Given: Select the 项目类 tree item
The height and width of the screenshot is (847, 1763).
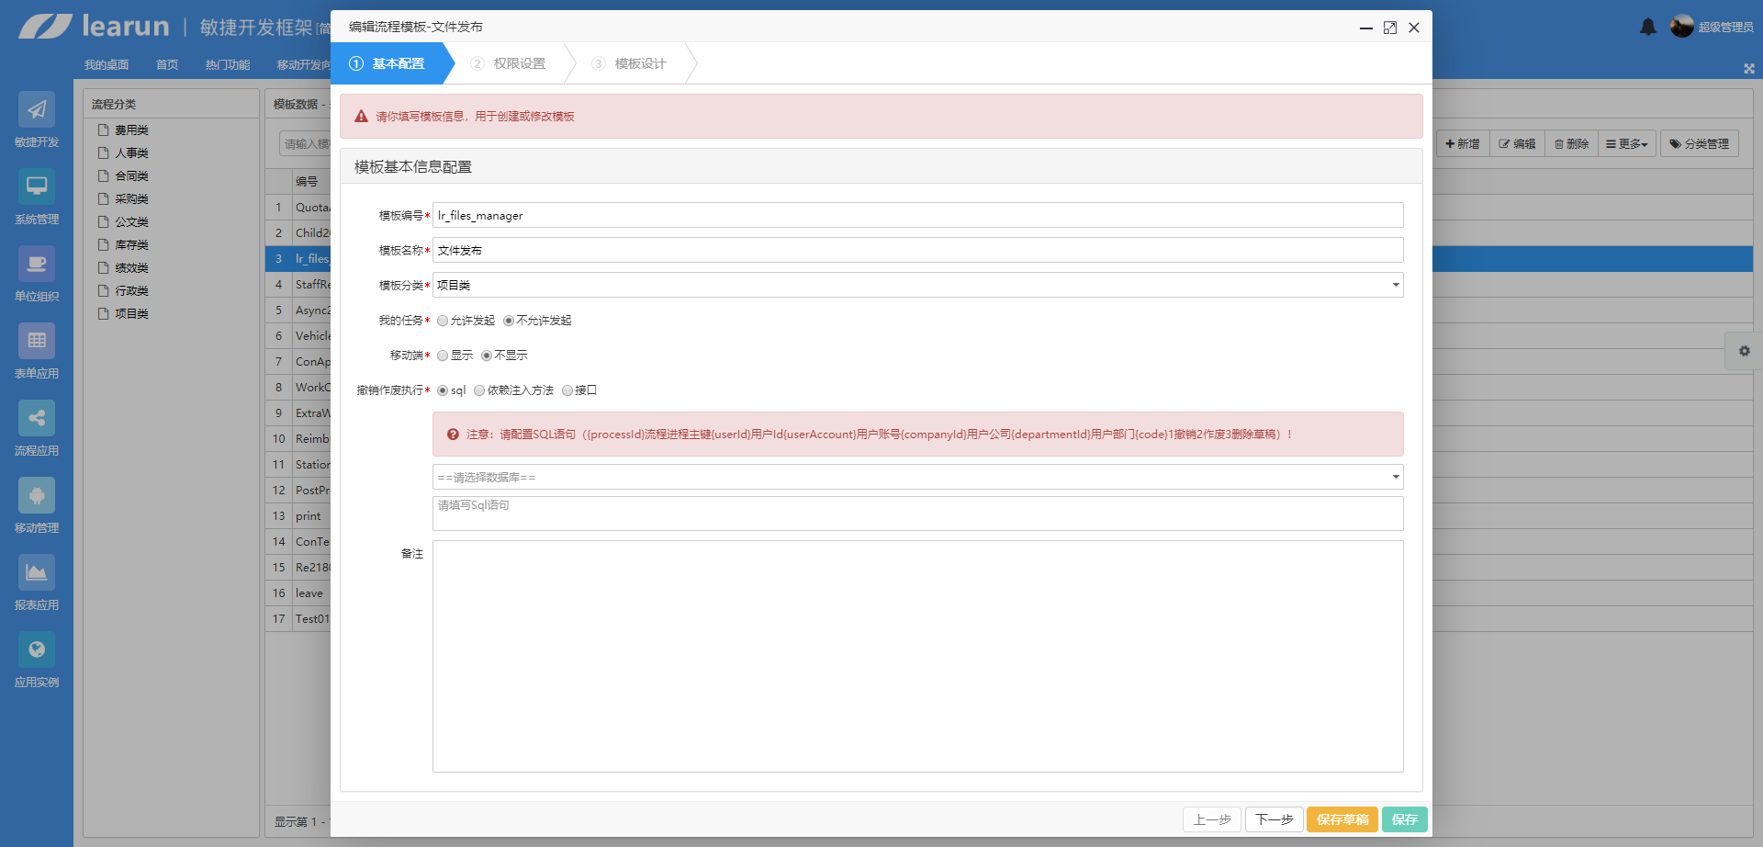Looking at the screenshot, I should (131, 314).
